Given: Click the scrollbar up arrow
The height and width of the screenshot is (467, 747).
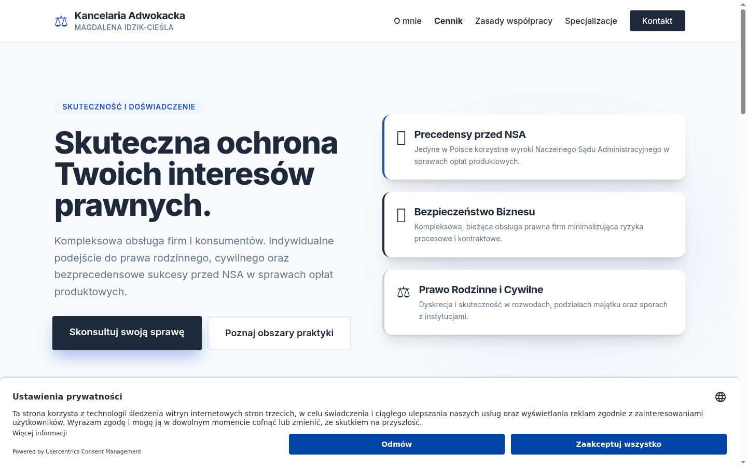Looking at the screenshot, I should click(743, 4).
